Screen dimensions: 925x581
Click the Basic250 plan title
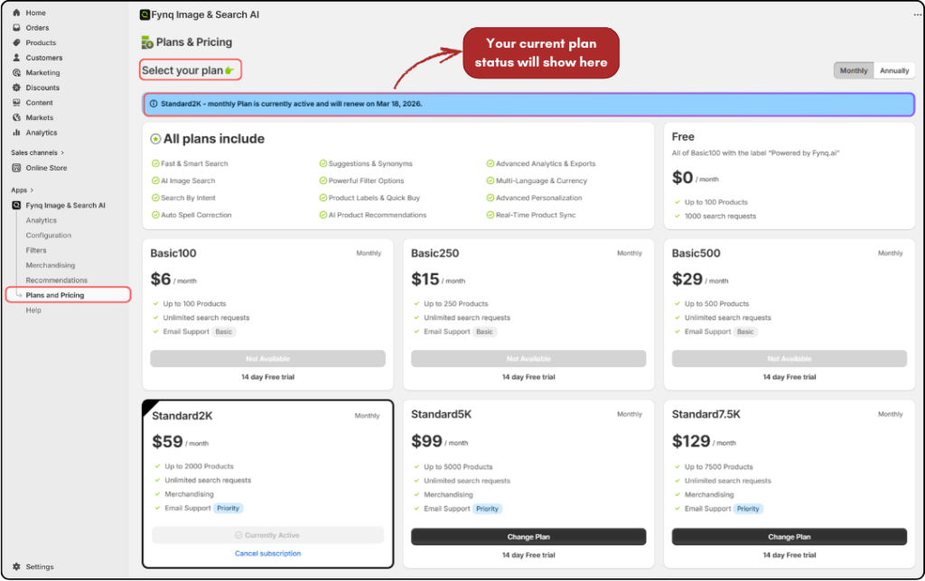click(434, 254)
